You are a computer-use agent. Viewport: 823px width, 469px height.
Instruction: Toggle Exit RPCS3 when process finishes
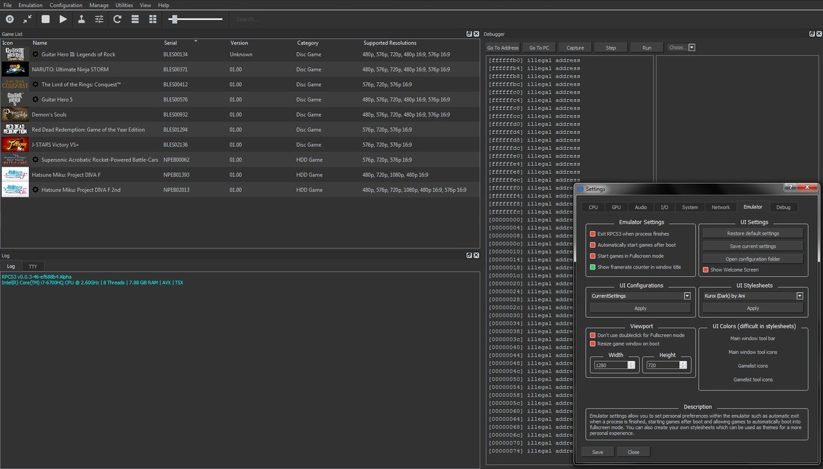(593, 234)
